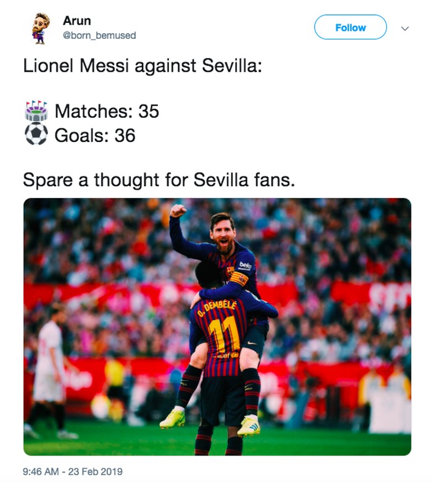Click the display name Arun
Image resolution: width=432 pixels, height=482 pixels.
(x=77, y=21)
